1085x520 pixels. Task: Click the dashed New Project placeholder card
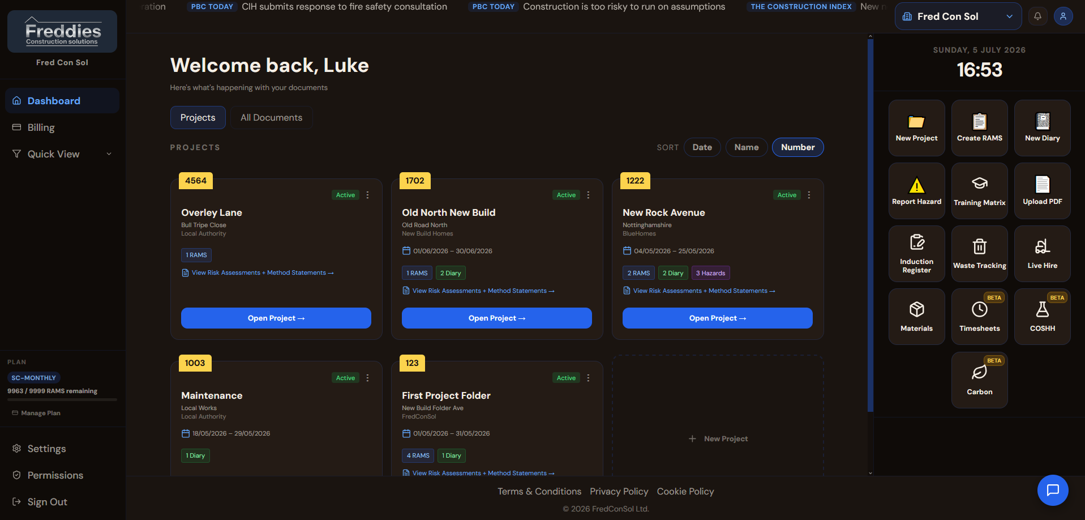point(718,416)
